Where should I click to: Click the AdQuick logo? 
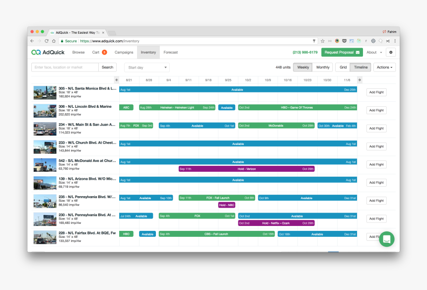(x=48, y=52)
